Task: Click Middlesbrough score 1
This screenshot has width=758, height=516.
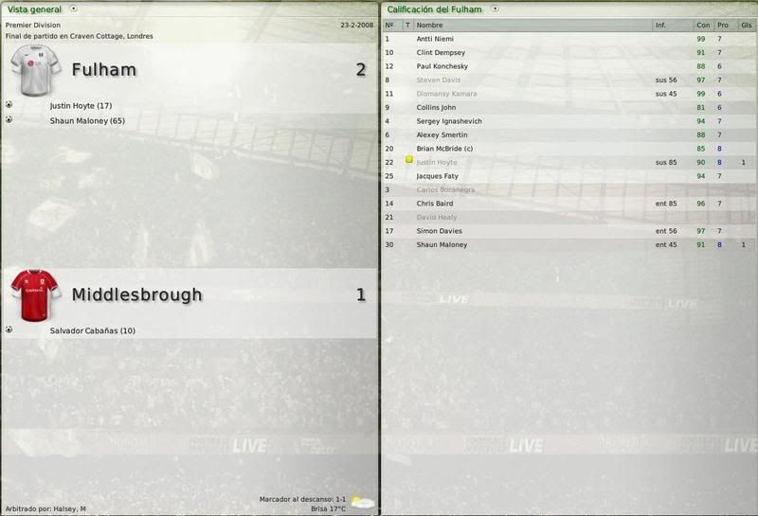Action: pyautogui.click(x=361, y=295)
